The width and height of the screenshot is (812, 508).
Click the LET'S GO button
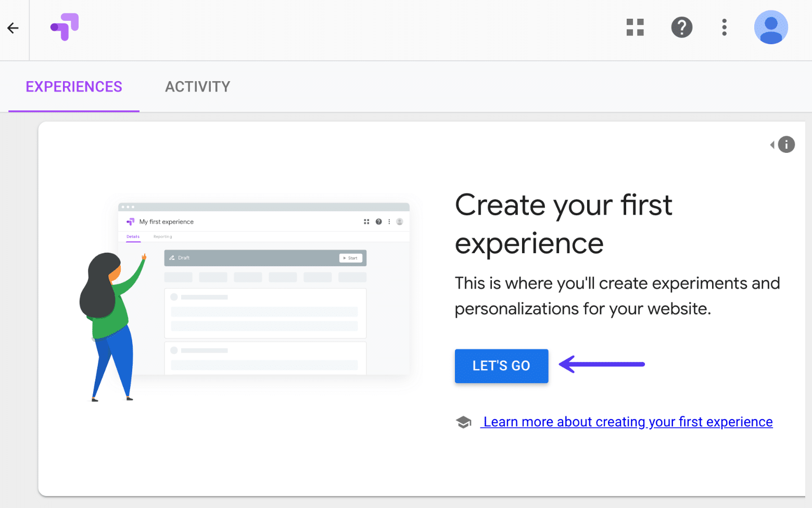pos(501,366)
